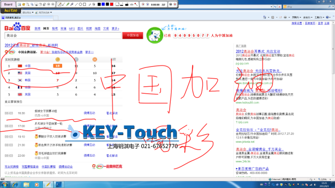
Task: Click the IE stop loading red X
Action: tap(280, 7)
